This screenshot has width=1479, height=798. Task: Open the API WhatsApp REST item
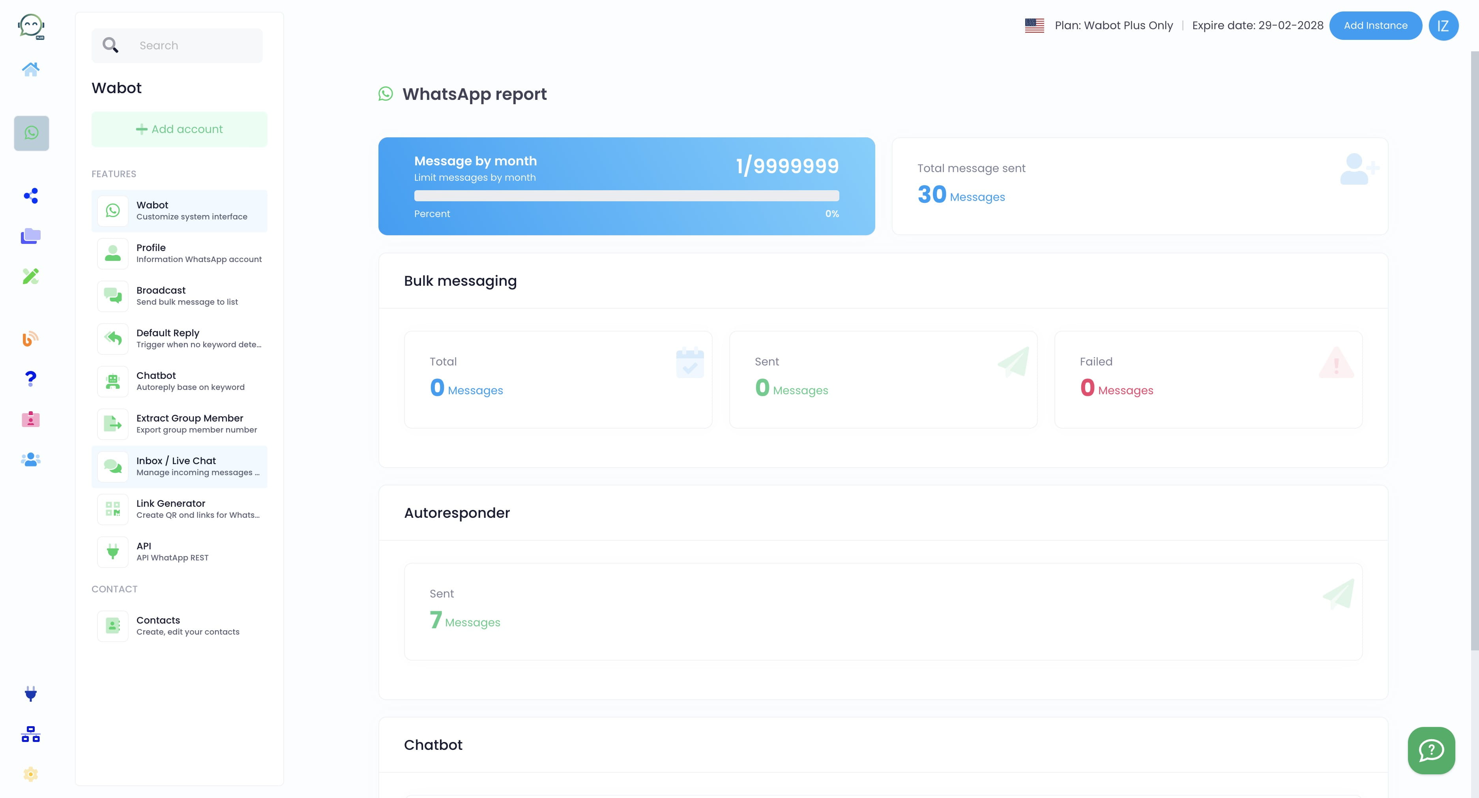tap(179, 552)
